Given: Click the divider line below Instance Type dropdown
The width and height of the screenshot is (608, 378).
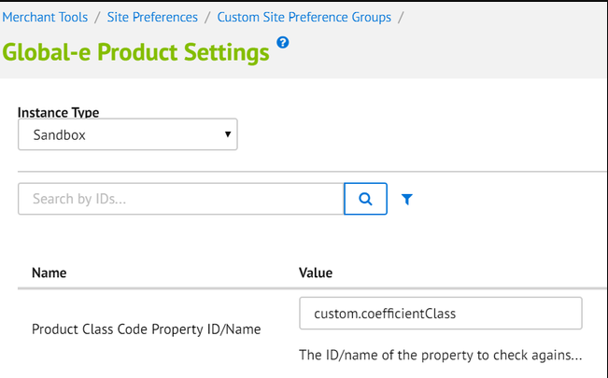Looking at the screenshot, I should [308, 171].
